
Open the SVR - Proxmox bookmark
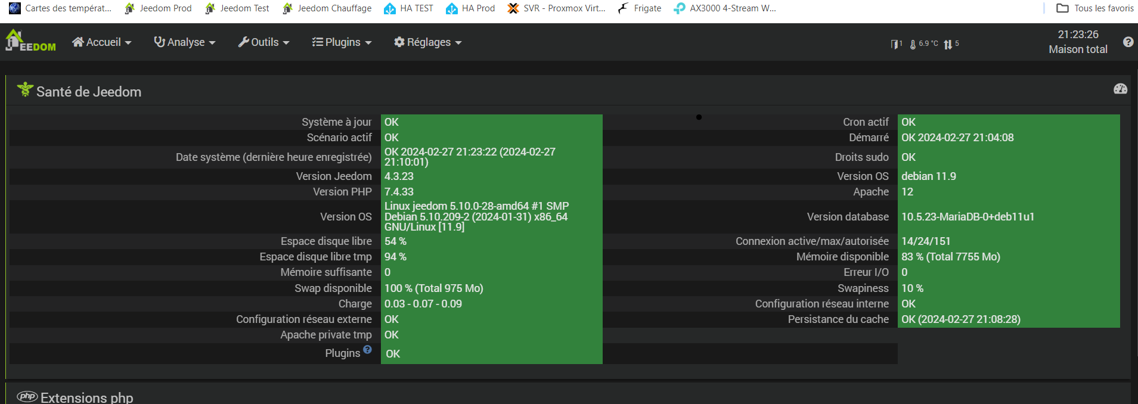[556, 8]
